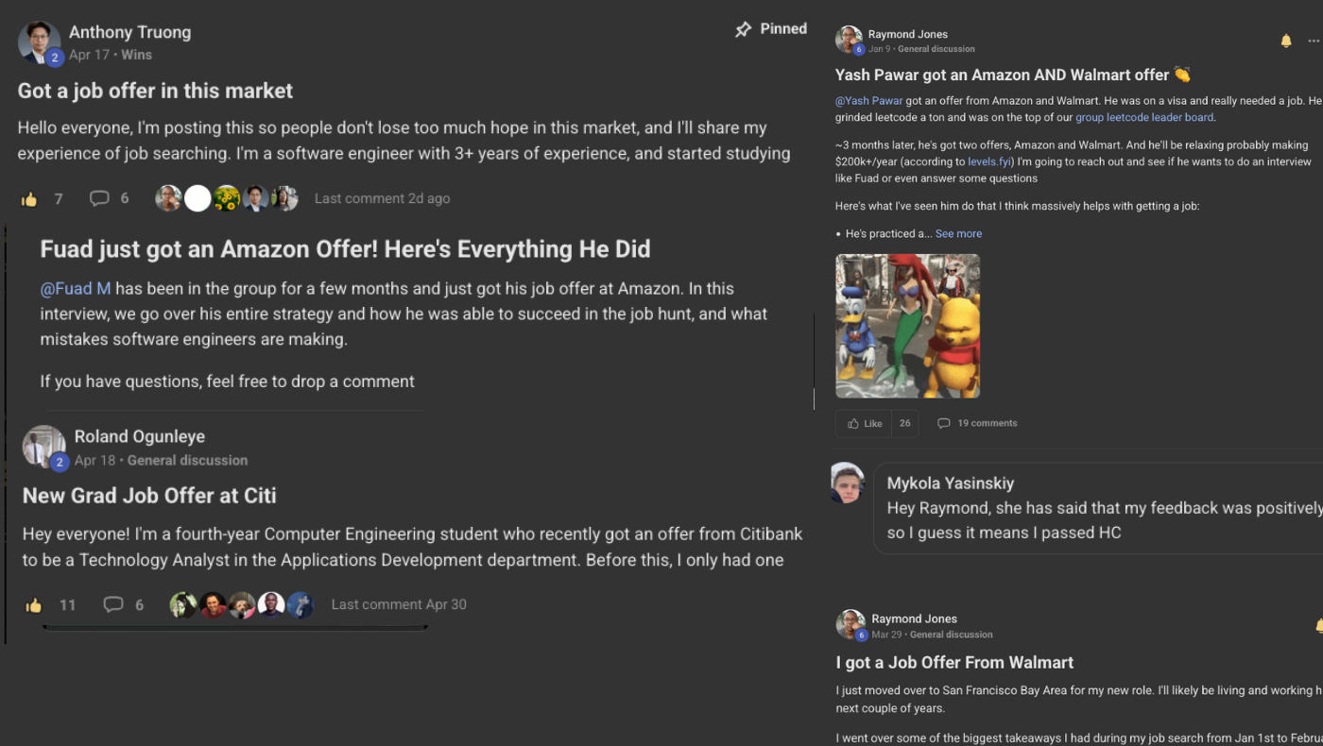Expand post text with See more

point(958,233)
